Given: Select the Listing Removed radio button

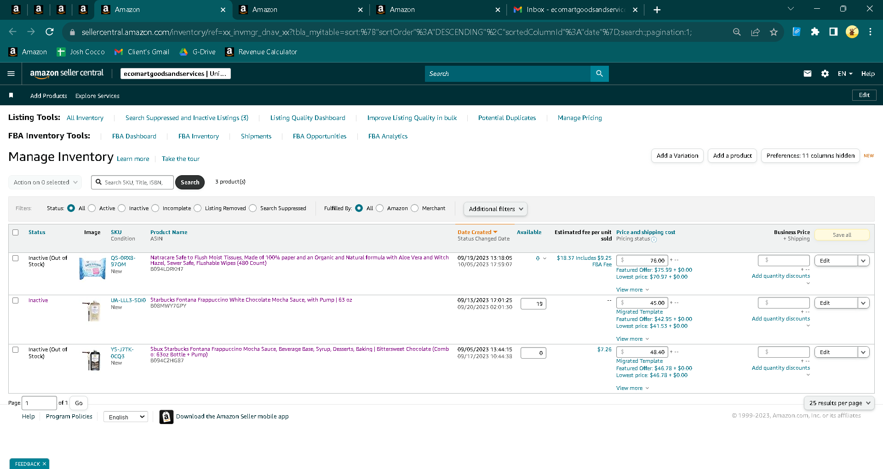Looking at the screenshot, I should [x=198, y=208].
